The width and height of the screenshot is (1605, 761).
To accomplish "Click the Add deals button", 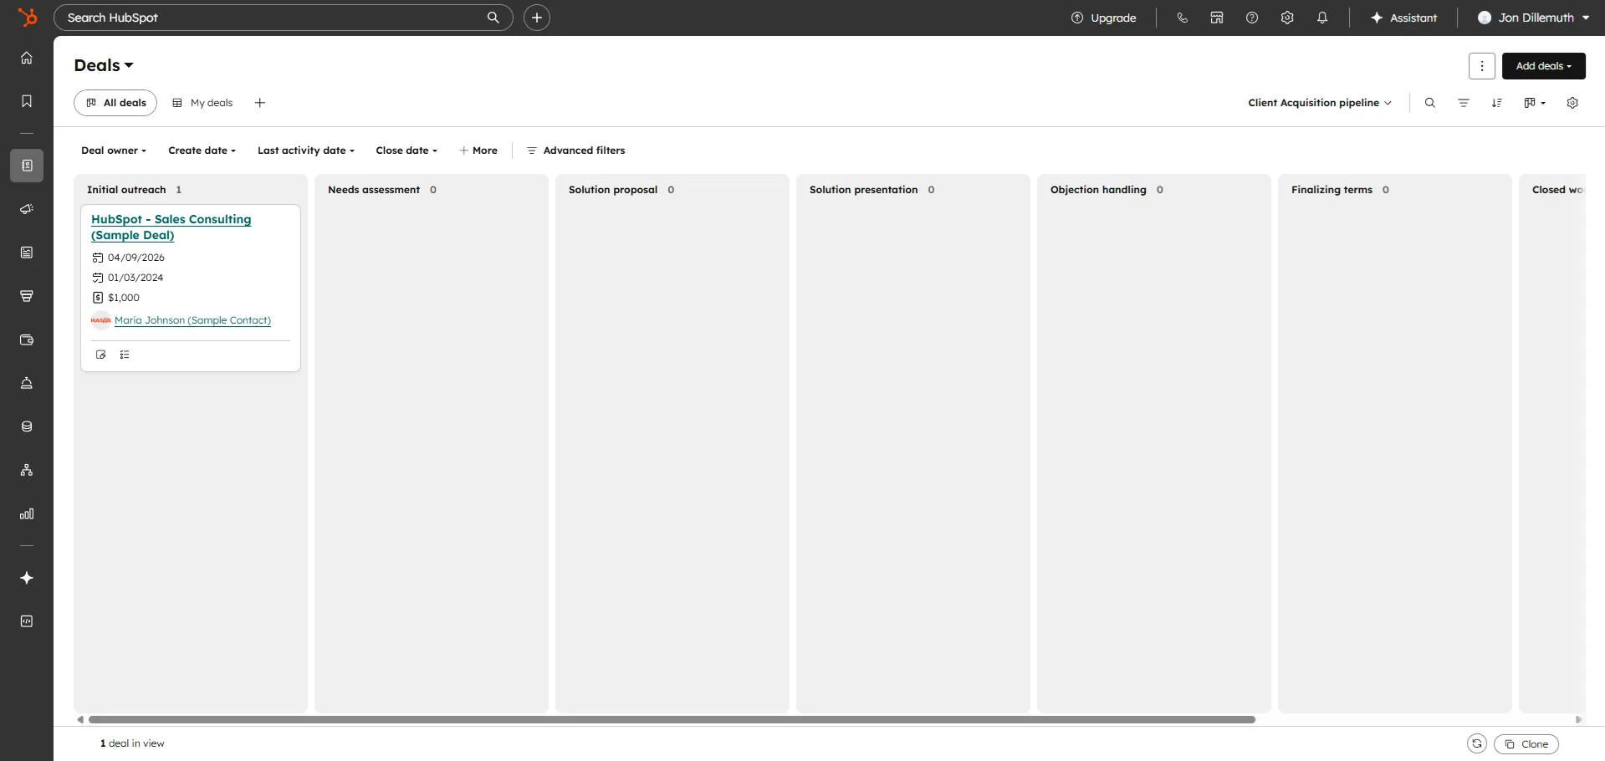I will pyautogui.click(x=1541, y=66).
